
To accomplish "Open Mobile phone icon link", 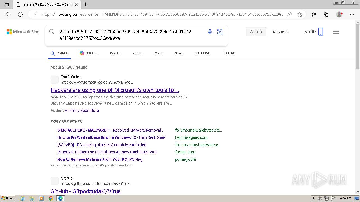I will coord(321,32).
